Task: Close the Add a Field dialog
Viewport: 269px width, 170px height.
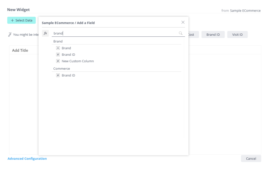Action: pyautogui.click(x=183, y=22)
